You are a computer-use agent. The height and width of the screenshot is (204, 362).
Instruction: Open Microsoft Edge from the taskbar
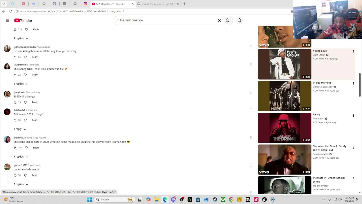pyautogui.click(x=165, y=199)
